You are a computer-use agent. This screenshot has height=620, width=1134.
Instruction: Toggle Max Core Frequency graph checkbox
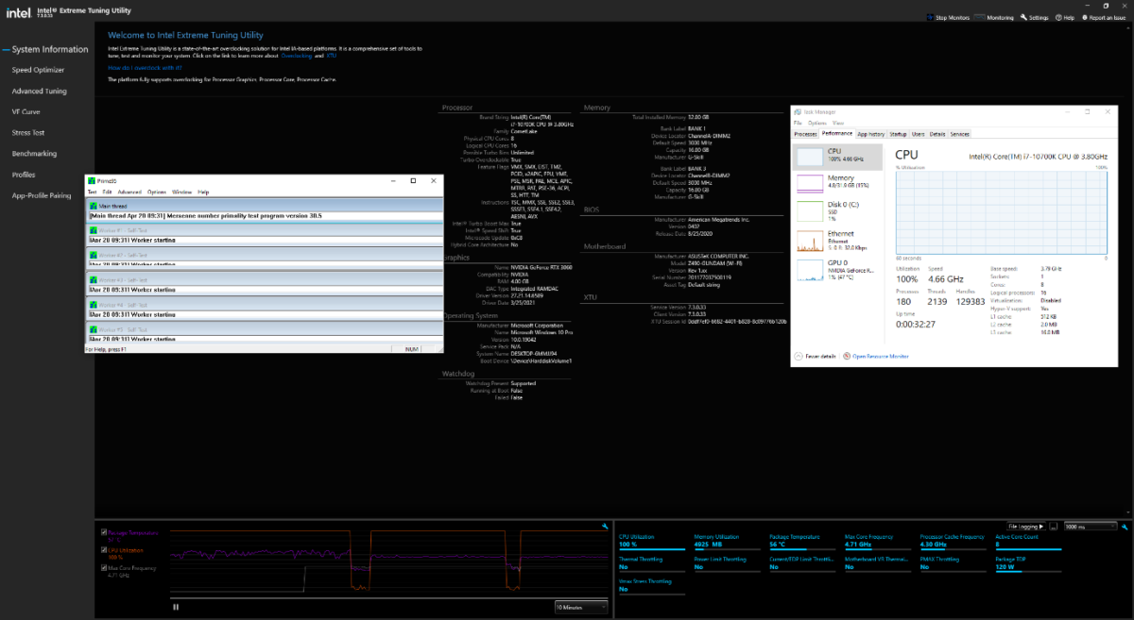click(x=104, y=567)
